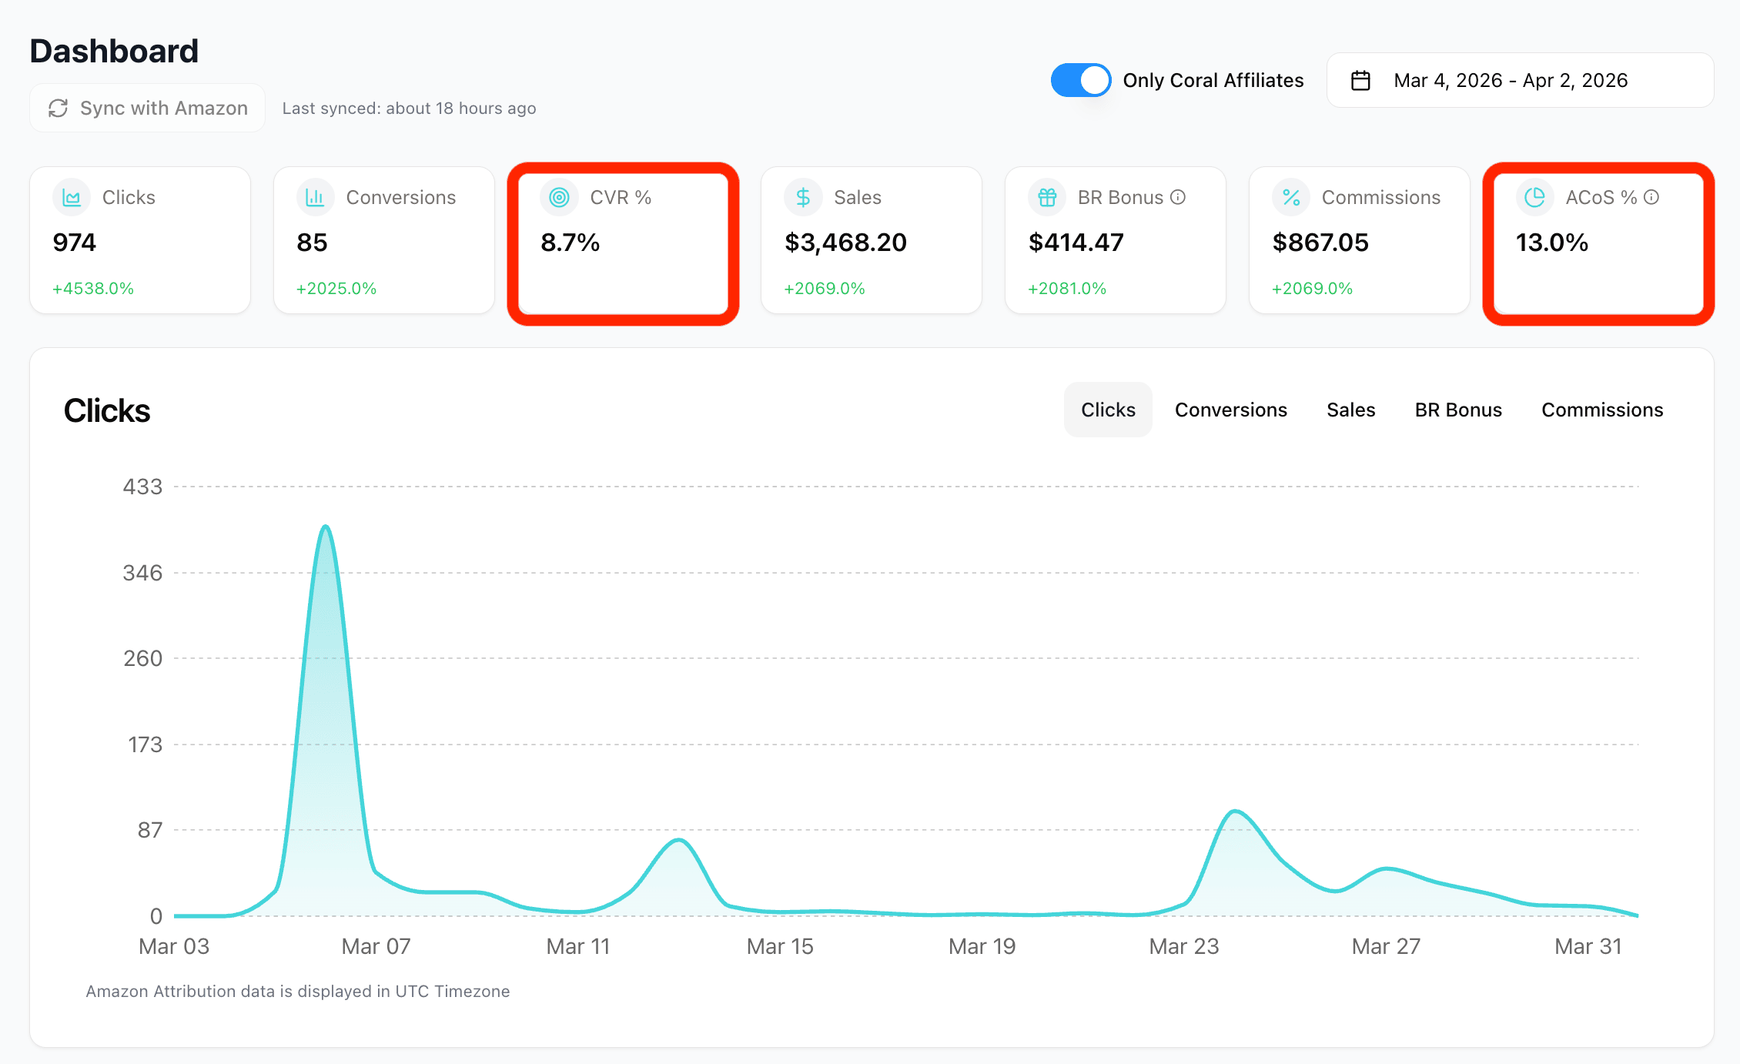Switch chart to BR Bonus tab

[1458, 410]
